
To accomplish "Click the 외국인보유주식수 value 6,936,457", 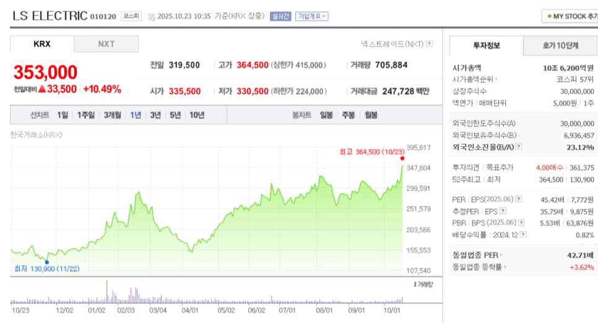I will [x=579, y=136].
